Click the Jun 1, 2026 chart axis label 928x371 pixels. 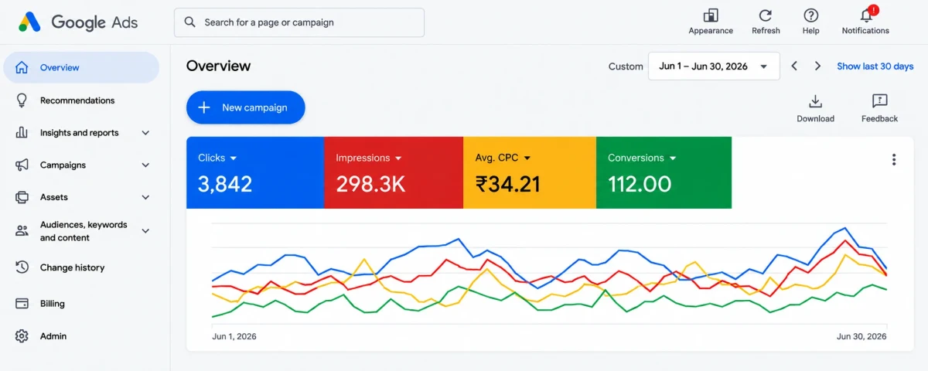tap(234, 336)
